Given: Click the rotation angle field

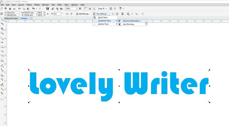Looking at the screenshot, I should [57, 14].
